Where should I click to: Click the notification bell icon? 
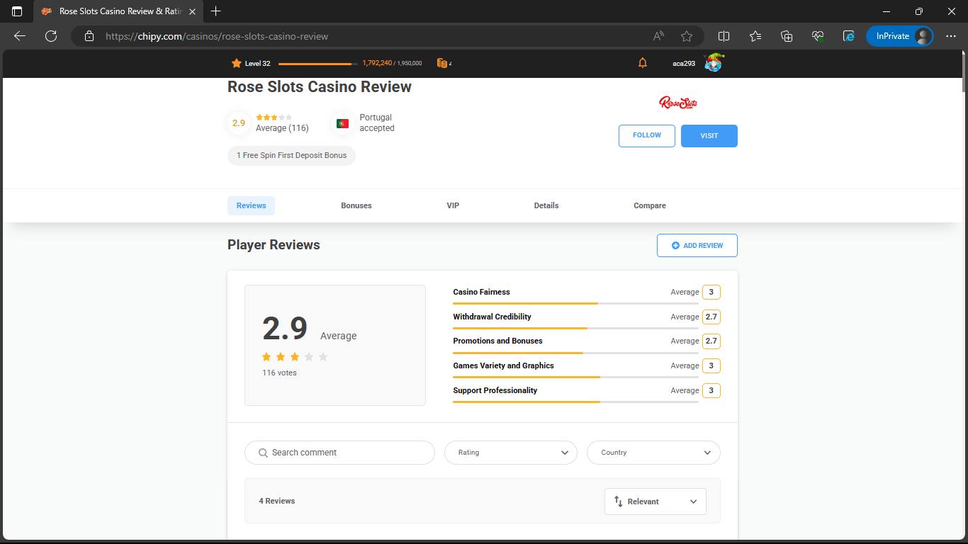coord(643,63)
